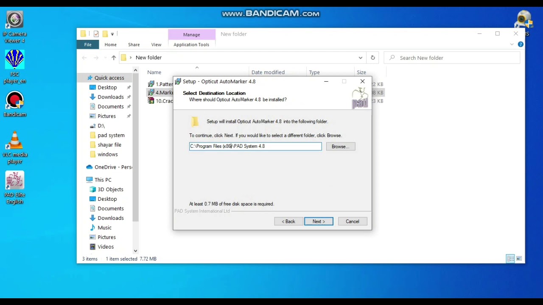The height and width of the screenshot is (305, 543).
Task: Open pinned Desktop under Quick access
Action: pos(107,87)
